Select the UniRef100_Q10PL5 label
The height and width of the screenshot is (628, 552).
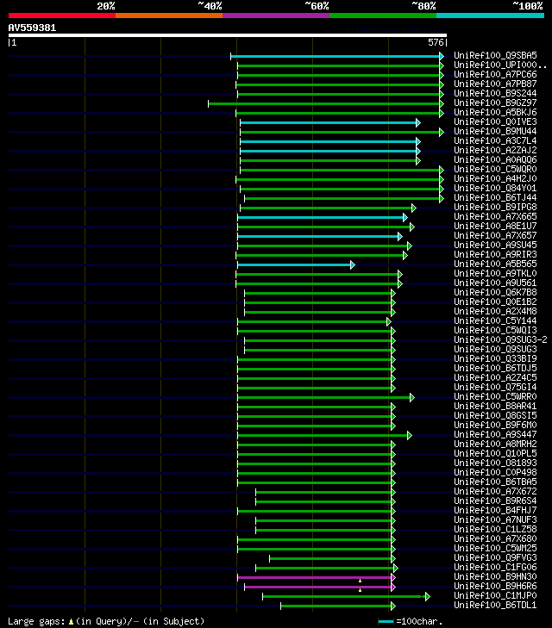pos(495,454)
